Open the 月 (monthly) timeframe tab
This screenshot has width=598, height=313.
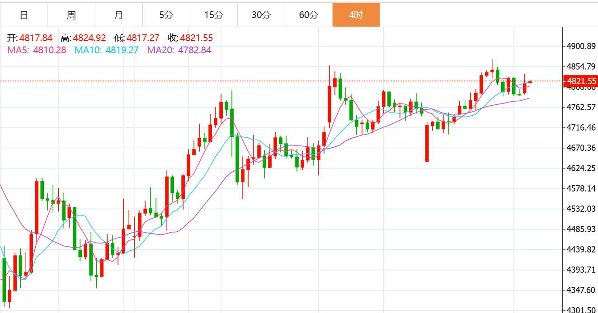118,15
